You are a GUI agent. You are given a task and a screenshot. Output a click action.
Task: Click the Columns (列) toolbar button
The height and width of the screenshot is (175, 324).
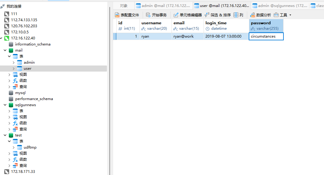(x=238, y=15)
